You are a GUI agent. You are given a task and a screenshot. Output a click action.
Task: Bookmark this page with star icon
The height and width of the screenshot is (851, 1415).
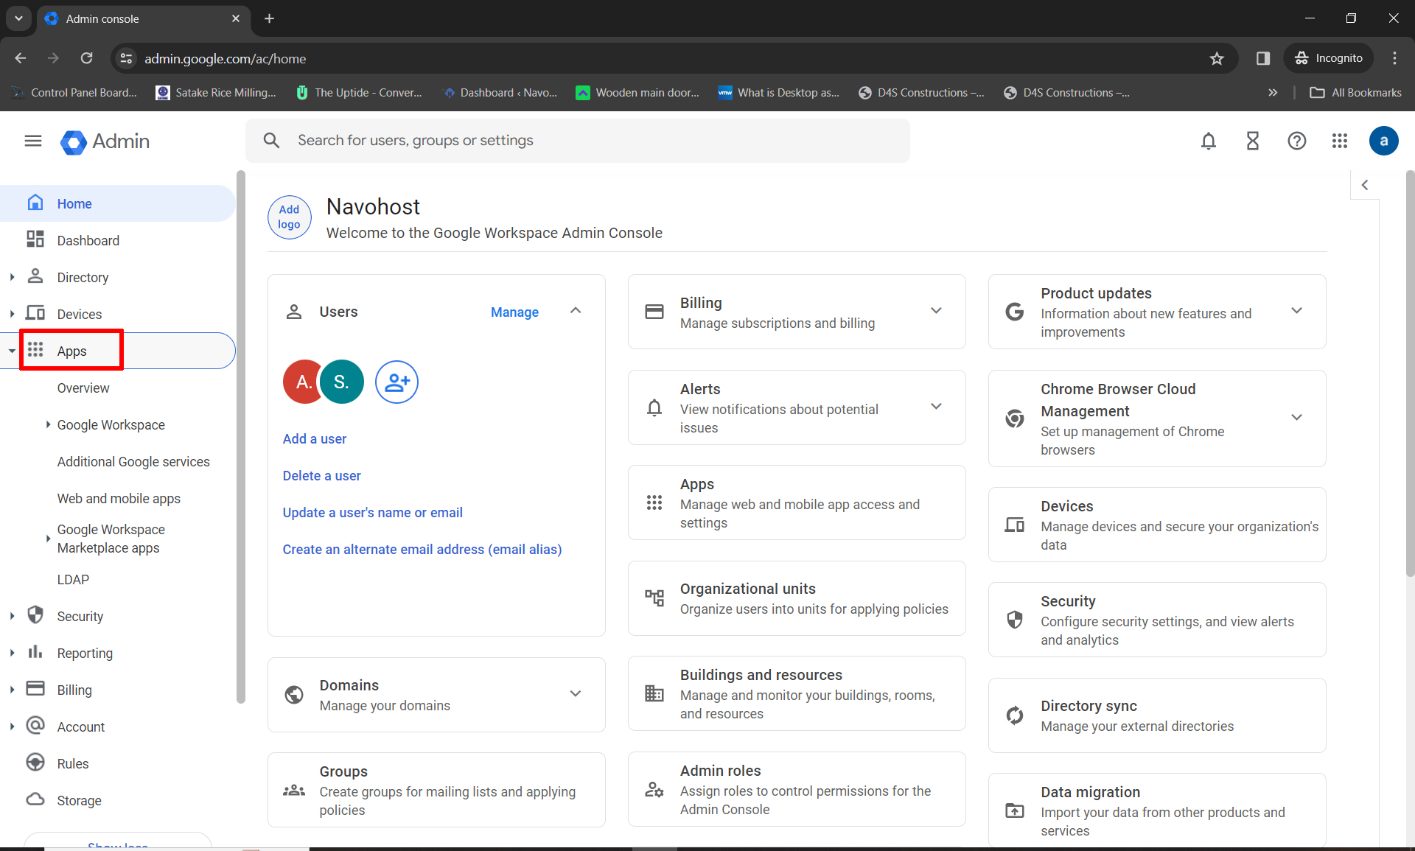pos(1217,58)
